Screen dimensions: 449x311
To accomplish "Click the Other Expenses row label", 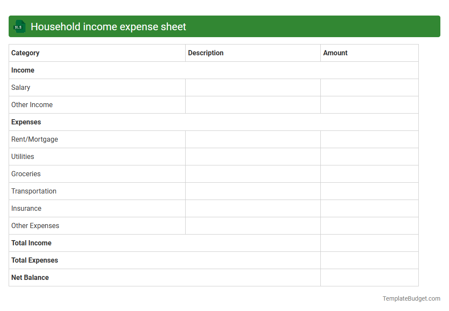I will (x=35, y=225).
